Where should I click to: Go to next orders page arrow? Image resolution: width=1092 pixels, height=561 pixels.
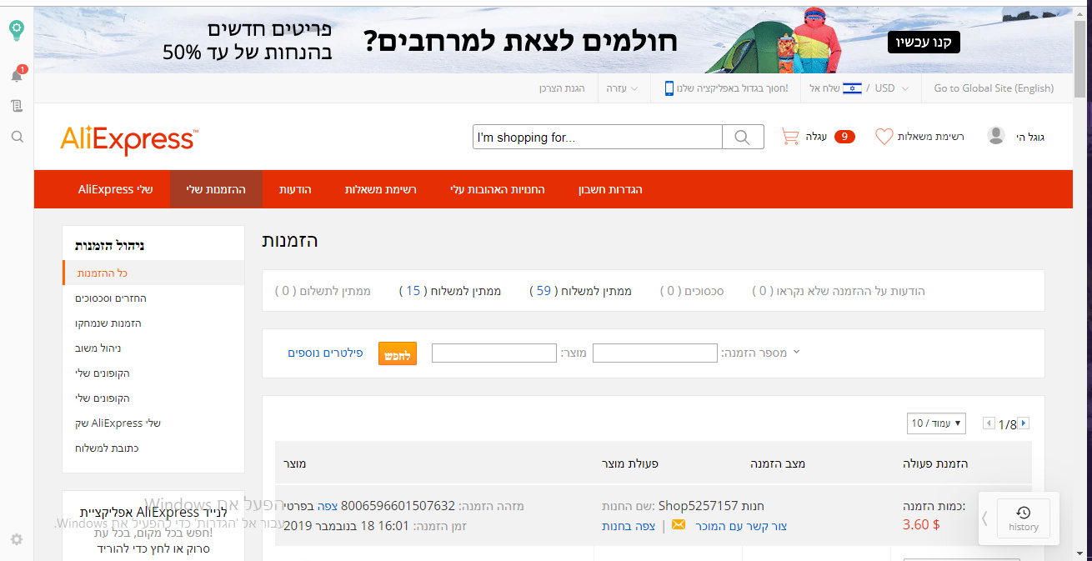point(1024,423)
